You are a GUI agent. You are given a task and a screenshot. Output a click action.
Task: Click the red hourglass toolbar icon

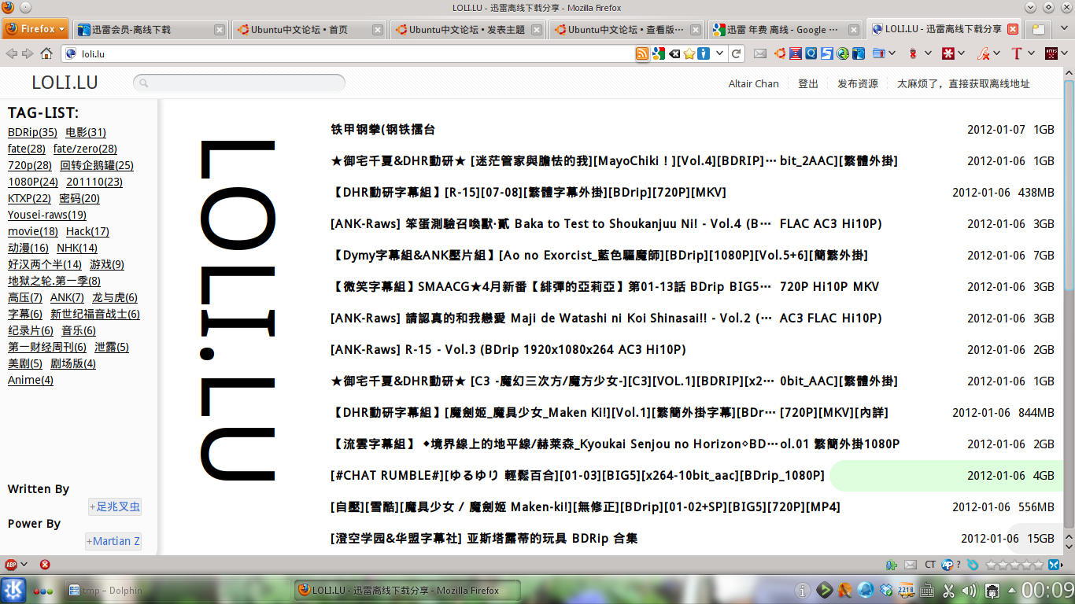click(796, 53)
